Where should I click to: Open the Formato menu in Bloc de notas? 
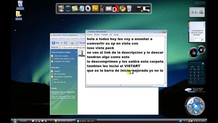105,35
